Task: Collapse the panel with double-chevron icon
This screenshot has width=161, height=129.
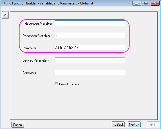Action: pyautogui.click(x=5, y=15)
